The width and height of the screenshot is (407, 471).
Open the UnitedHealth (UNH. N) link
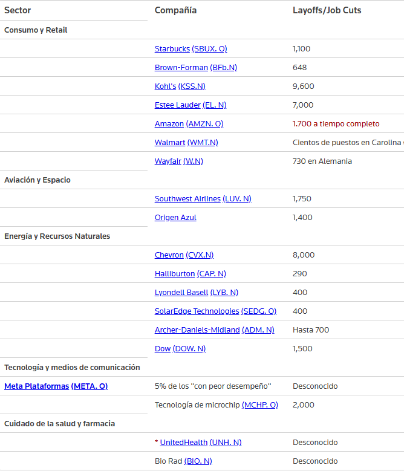click(x=201, y=443)
